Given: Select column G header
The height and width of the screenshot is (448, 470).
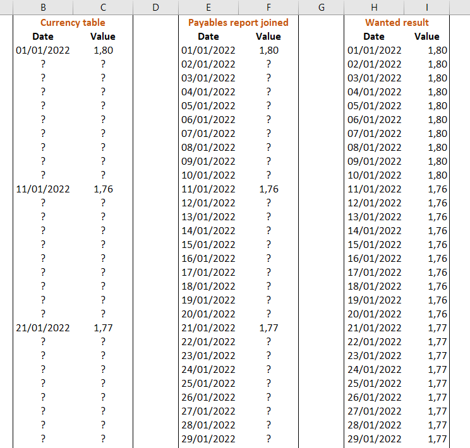Looking at the screenshot, I should coord(322,7).
